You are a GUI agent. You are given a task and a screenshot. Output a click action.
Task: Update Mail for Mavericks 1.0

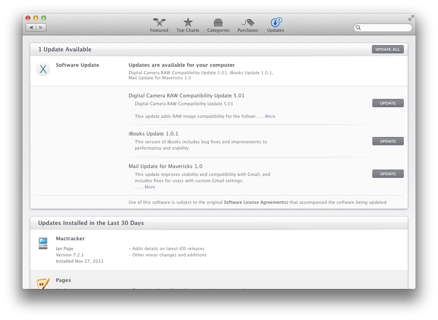pos(388,174)
